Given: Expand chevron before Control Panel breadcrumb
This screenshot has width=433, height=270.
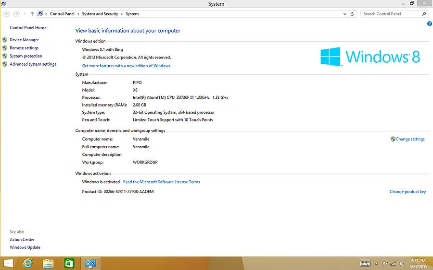Looking at the screenshot, I should tap(46, 14).
